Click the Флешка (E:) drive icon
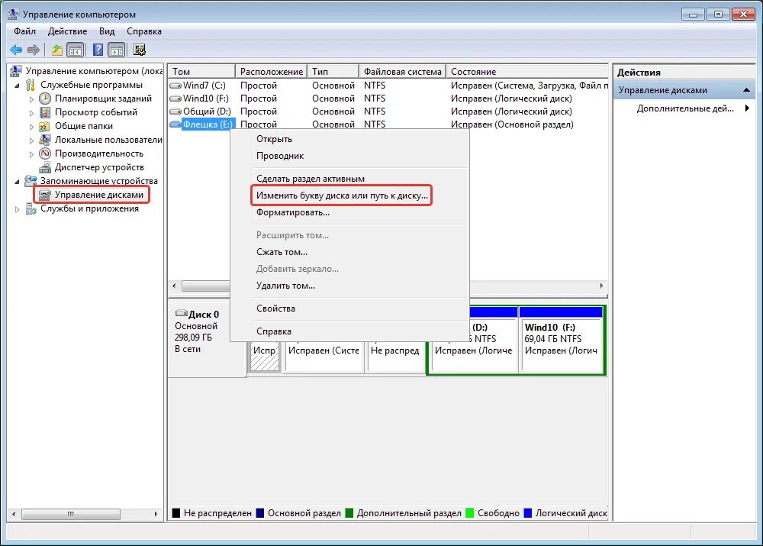 (x=175, y=124)
